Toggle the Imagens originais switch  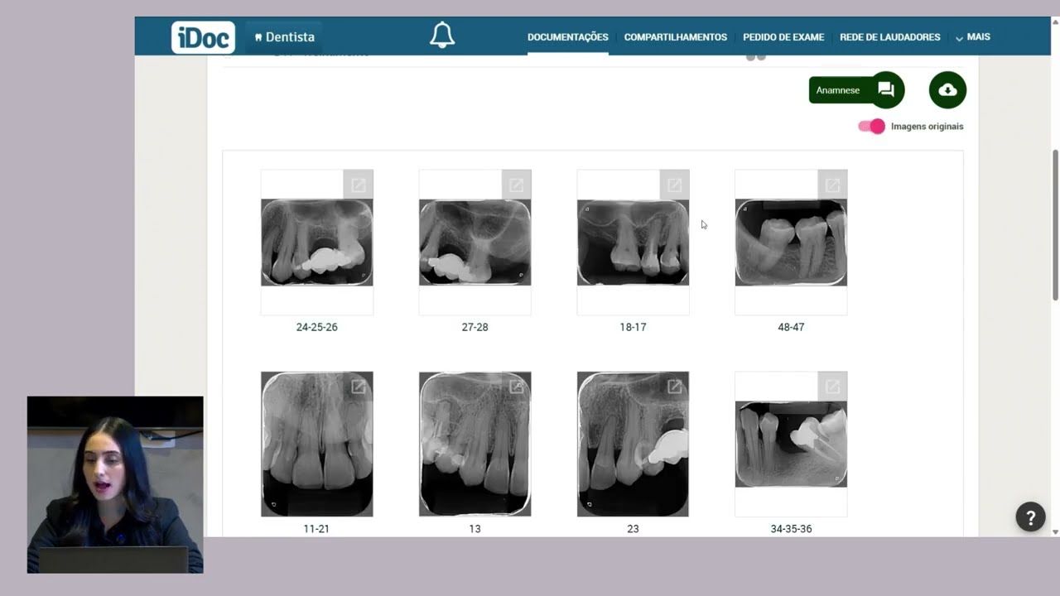point(871,127)
